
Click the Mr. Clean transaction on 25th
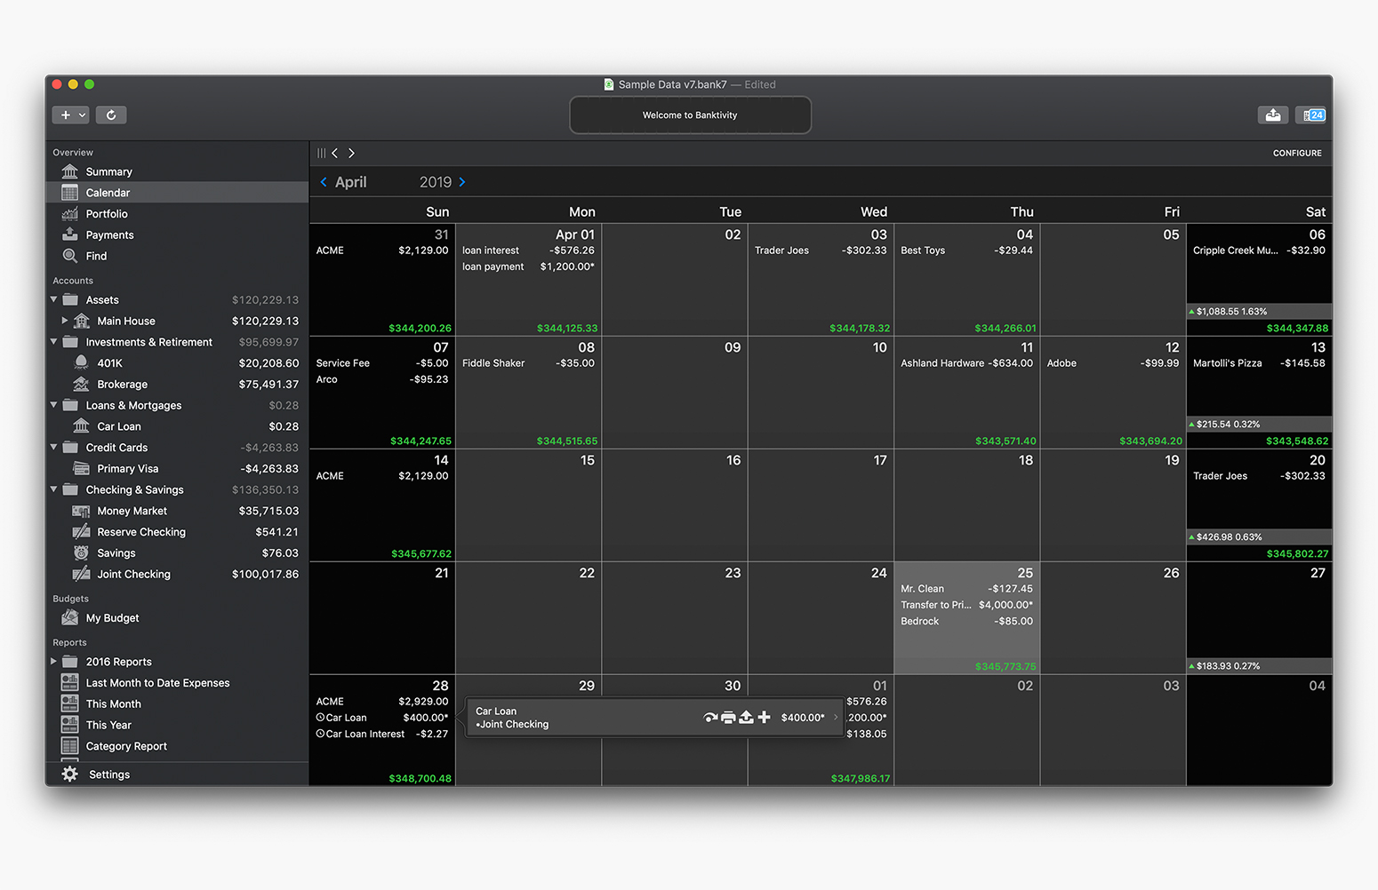pyautogui.click(x=966, y=589)
